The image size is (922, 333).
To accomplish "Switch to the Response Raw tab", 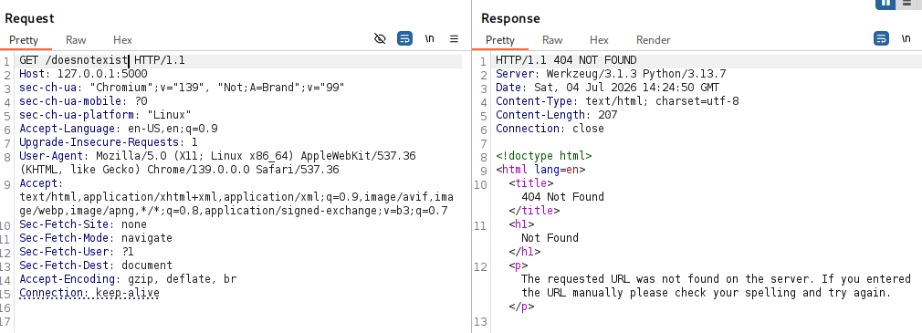I will 552,40.
